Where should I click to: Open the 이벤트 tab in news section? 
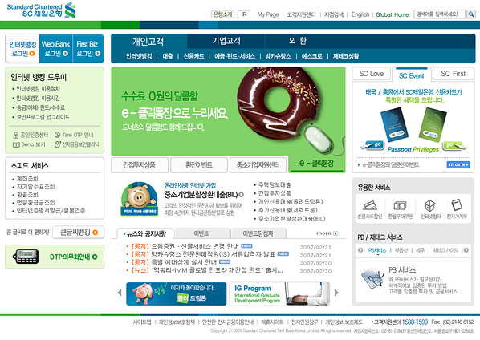click(201, 233)
